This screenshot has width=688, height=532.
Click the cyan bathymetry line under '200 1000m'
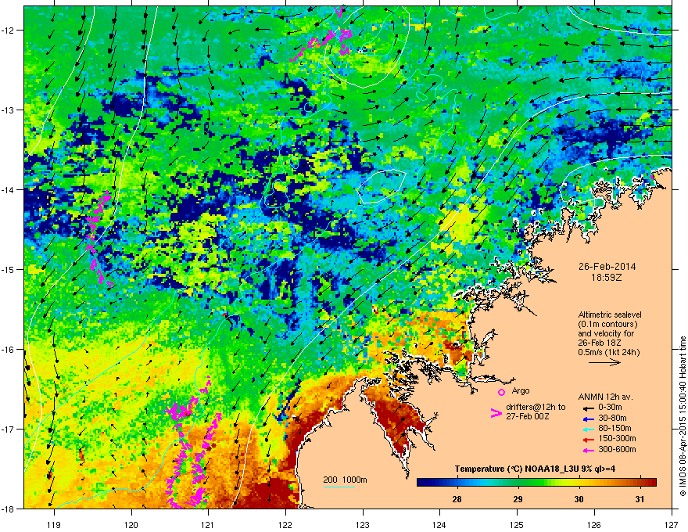[x=339, y=487]
